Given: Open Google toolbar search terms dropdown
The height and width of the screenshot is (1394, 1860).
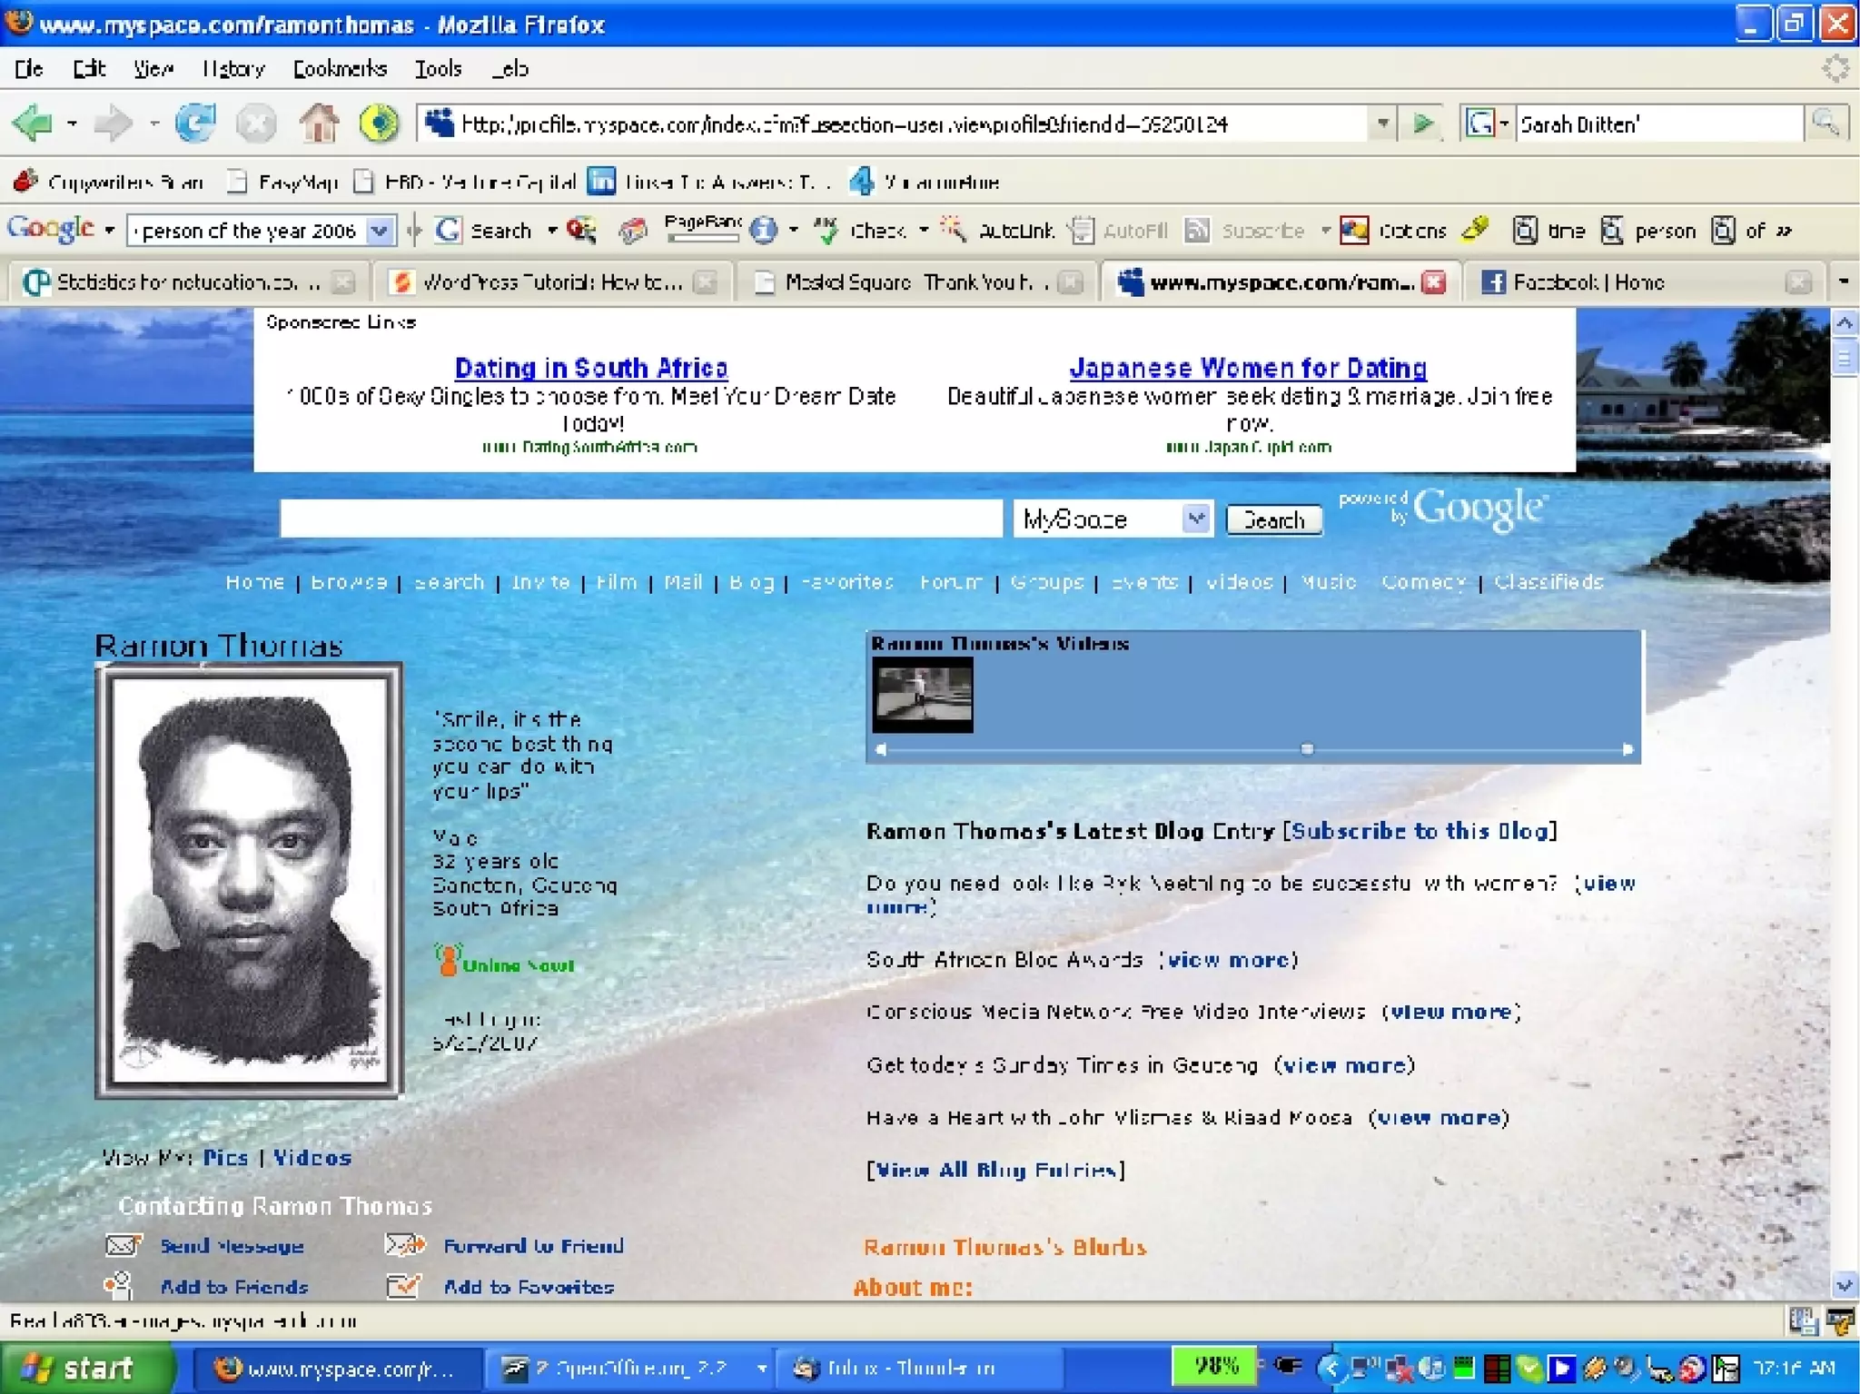Looking at the screenshot, I should [380, 231].
